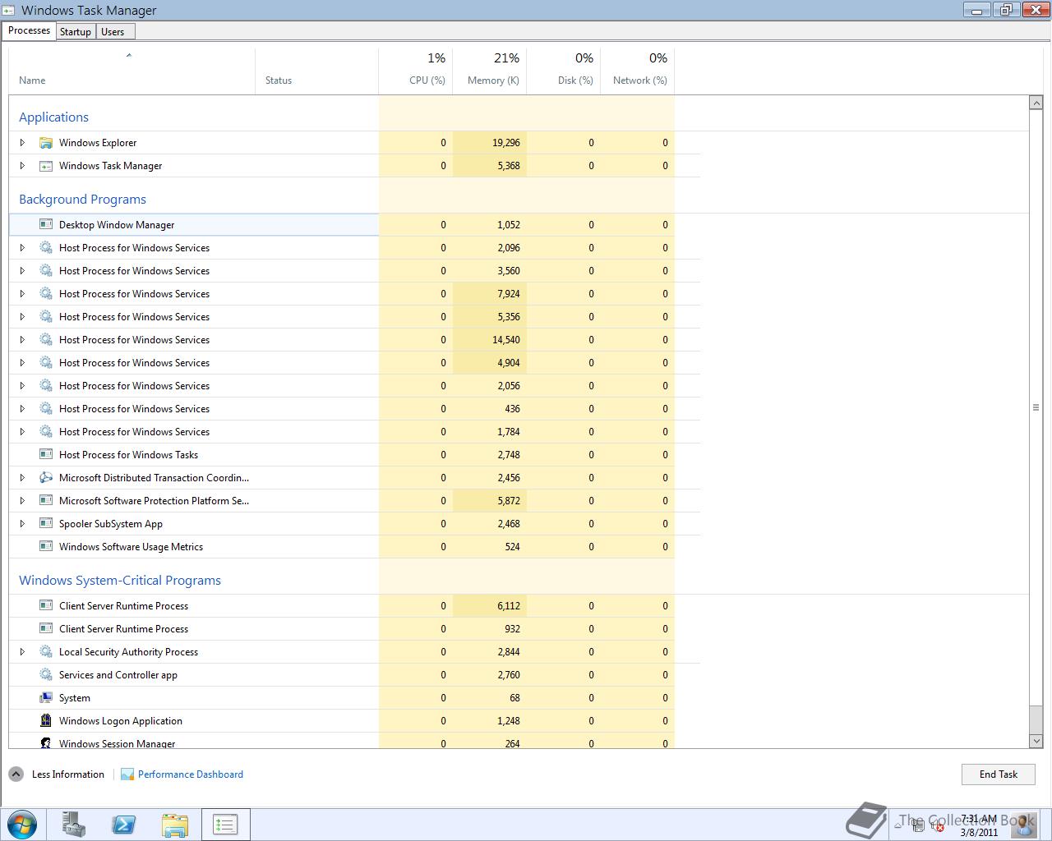
Task: Click the Task Manager taskbar button
Action: coord(225,825)
